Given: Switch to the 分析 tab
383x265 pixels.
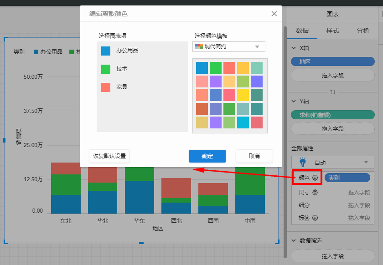Looking at the screenshot, I should pos(363,31).
